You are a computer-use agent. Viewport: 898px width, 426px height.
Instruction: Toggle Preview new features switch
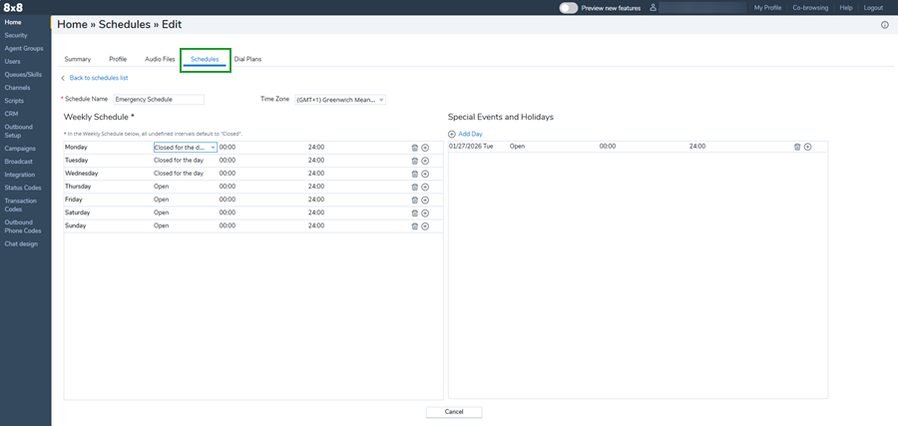point(569,7)
